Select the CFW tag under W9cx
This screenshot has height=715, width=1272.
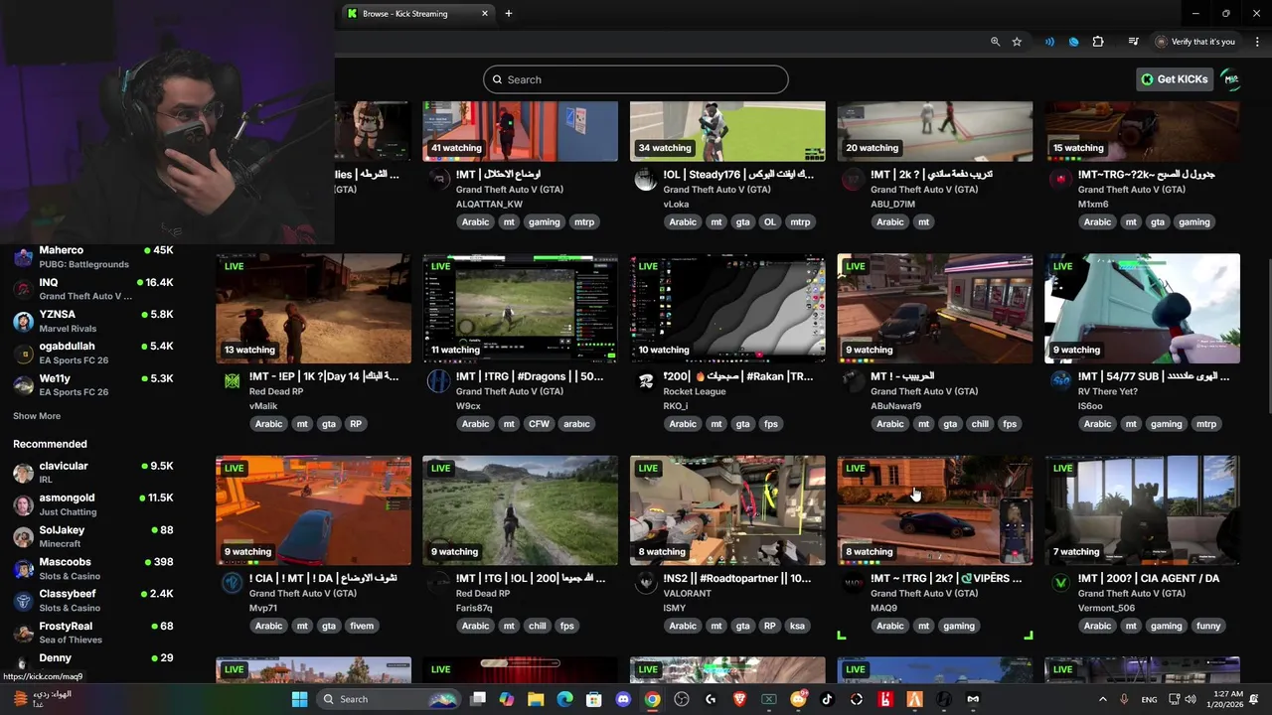coord(539,424)
